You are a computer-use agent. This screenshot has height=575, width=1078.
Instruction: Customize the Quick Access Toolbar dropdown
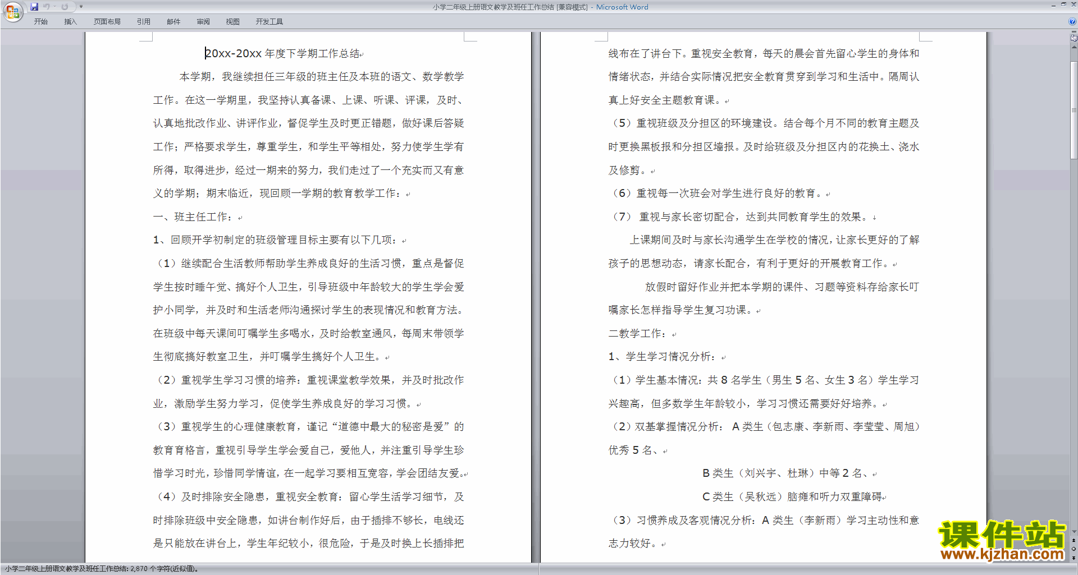pyautogui.click(x=81, y=7)
